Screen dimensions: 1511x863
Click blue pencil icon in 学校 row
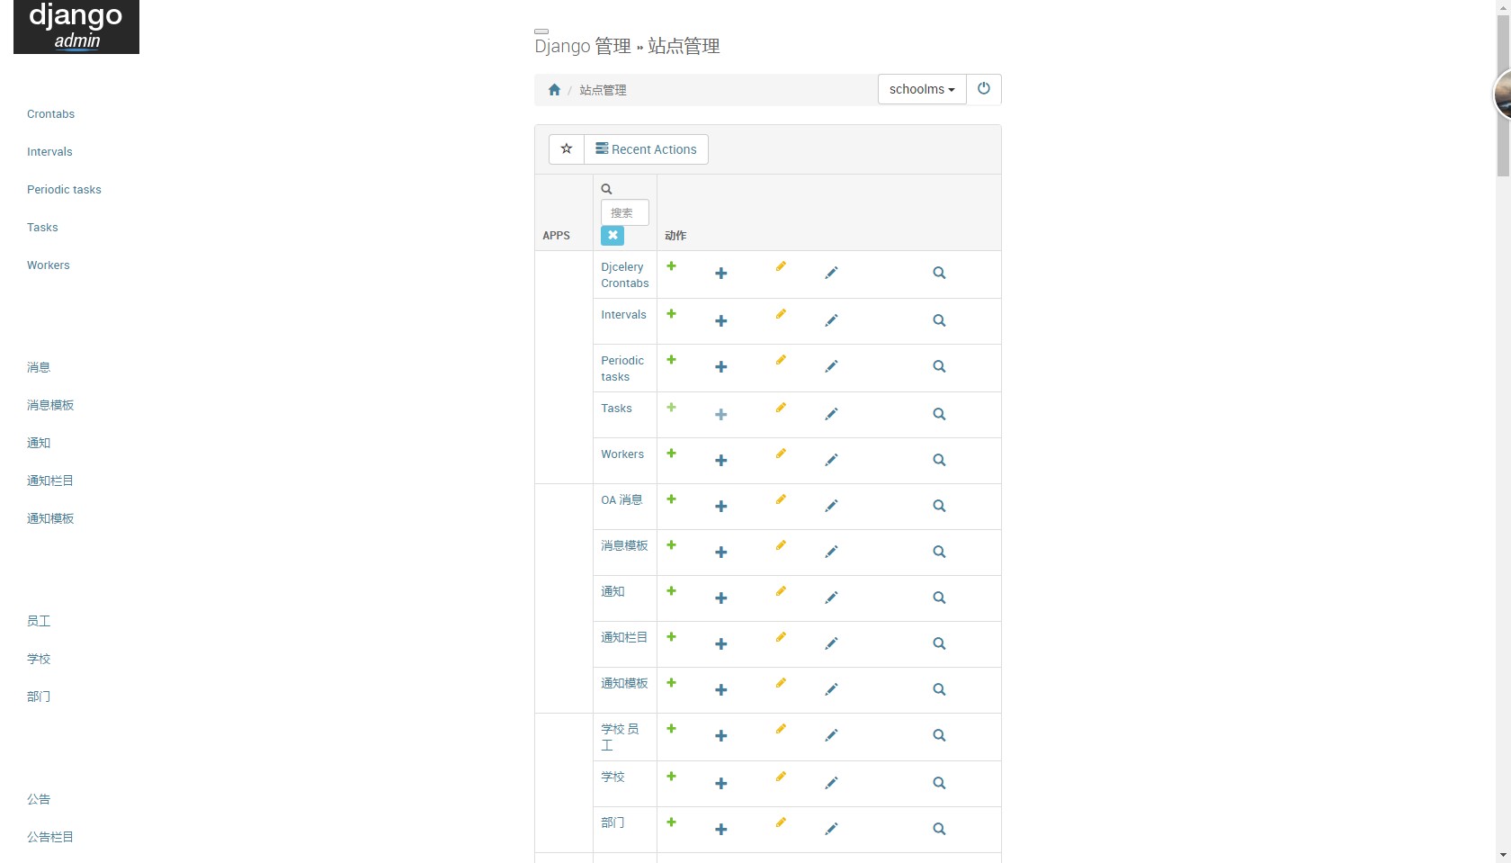click(x=831, y=783)
